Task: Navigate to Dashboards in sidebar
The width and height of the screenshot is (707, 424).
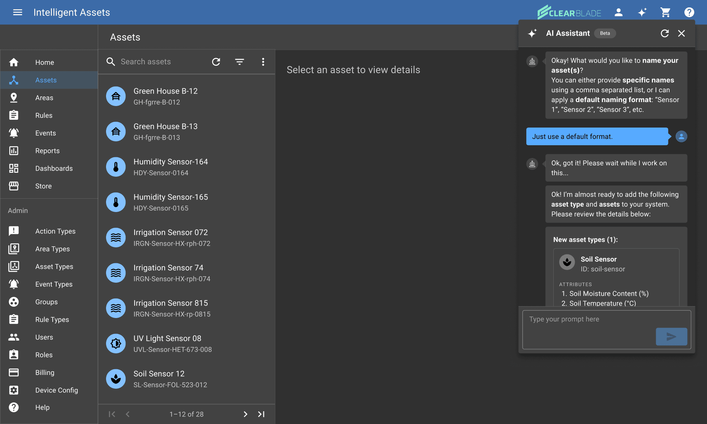Action: (x=54, y=169)
